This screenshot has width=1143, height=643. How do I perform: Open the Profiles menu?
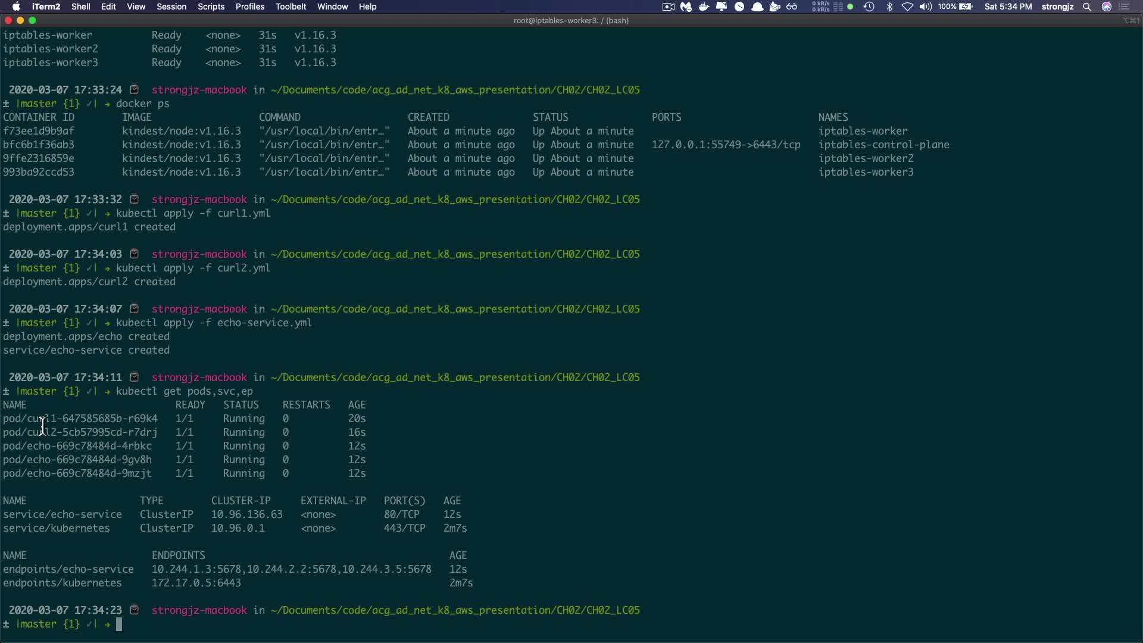pyautogui.click(x=249, y=7)
